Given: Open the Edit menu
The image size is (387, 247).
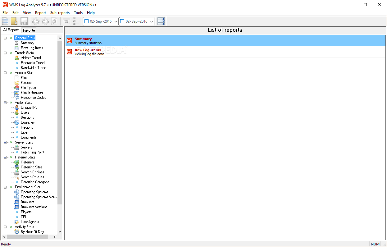Looking at the screenshot, I should click(16, 13).
